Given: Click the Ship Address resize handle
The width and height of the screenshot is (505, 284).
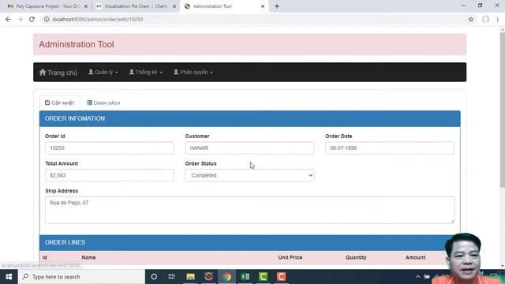Looking at the screenshot, I should point(452,221).
